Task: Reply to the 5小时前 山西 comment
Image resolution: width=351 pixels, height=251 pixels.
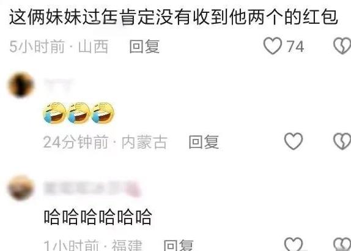Action: (x=144, y=47)
